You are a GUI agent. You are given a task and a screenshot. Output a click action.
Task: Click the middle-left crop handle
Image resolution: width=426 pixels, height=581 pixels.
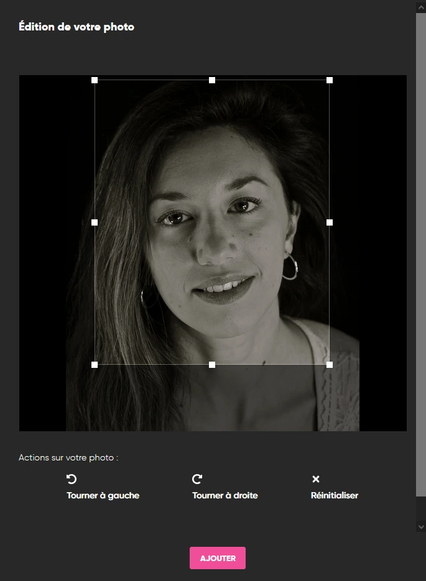(95, 222)
